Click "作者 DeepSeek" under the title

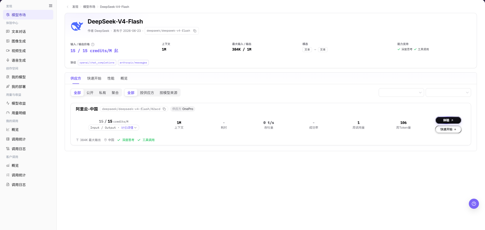point(99,31)
